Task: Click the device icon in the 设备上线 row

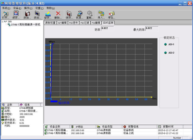Action: (46, 133)
